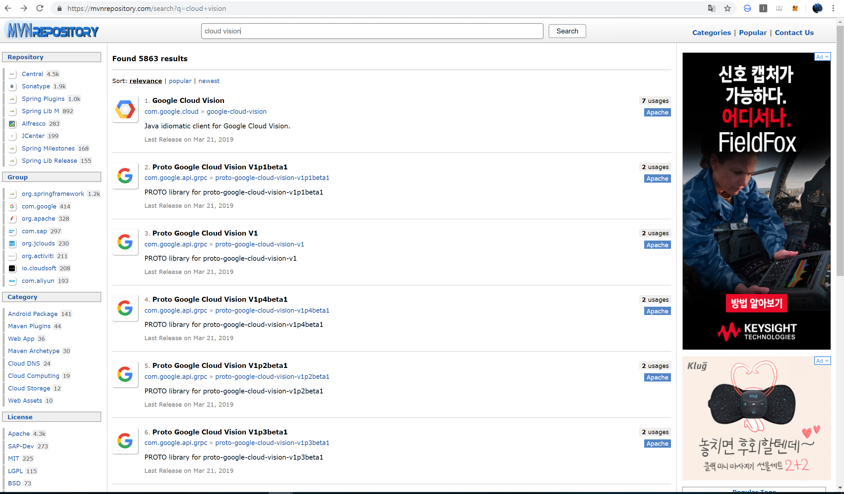The image size is (844, 494).
Task: Open the google-cloud-vision artifact link
Action: tap(237, 112)
